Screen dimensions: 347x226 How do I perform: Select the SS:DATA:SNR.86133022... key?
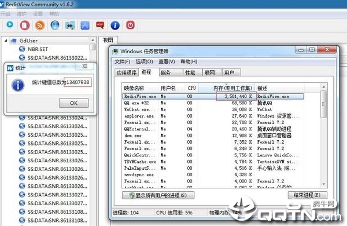57,58
